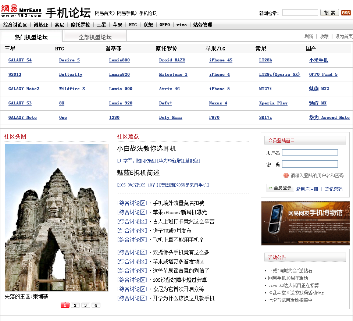The width and height of the screenshot is (353, 321).
Task: Open the Droid RAZR forum link
Action: [x=172, y=60]
